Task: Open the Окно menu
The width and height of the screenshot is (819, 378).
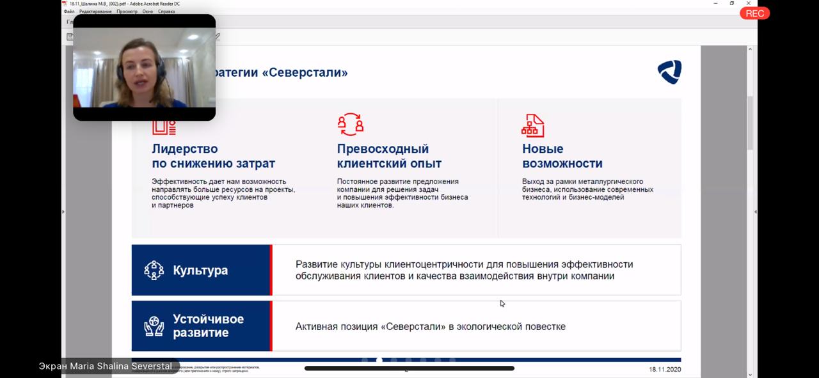Action: point(148,12)
